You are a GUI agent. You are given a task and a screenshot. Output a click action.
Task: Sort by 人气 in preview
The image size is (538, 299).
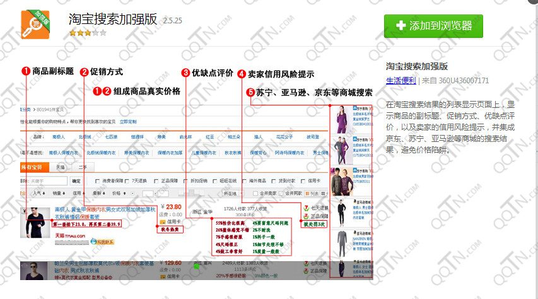pyautogui.click(x=38, y=193)
